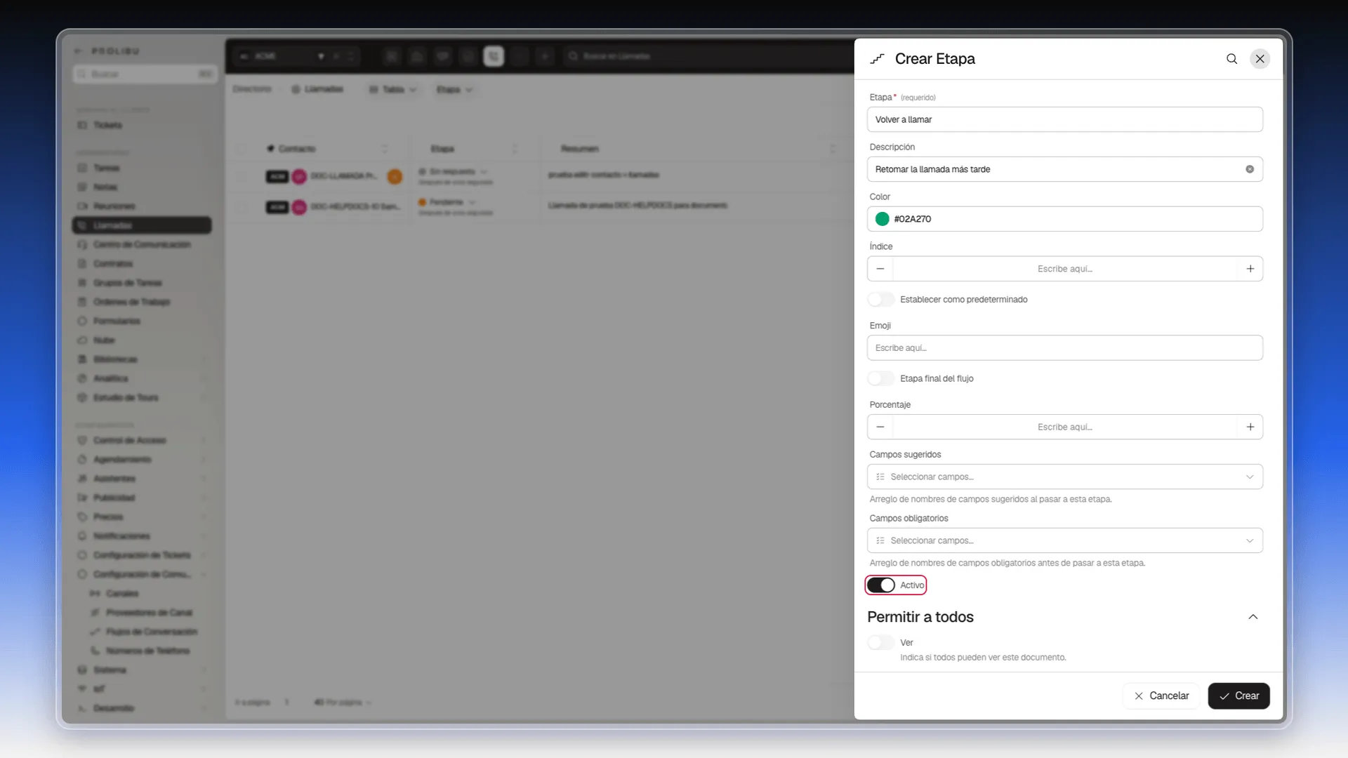The image size is (1348, 758).
Task: Click the Color hex input field
Action: (x=1065, y=219)
